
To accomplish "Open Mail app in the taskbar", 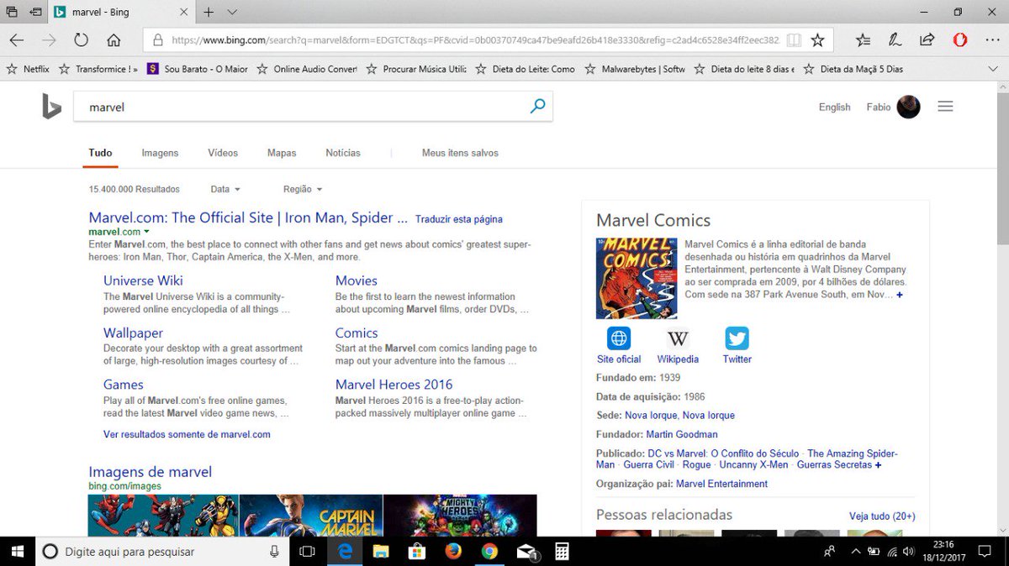I will (527, 552).
